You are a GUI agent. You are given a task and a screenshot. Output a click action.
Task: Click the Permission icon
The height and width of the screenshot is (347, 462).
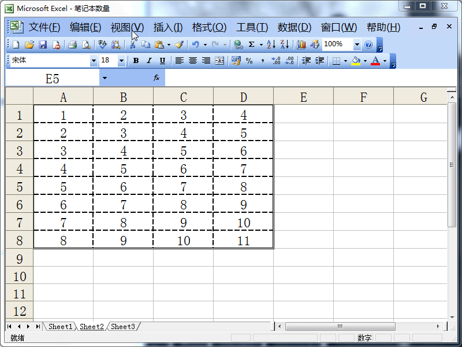tap(56, 45)
